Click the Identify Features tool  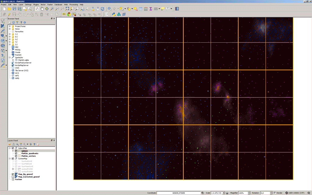coord(109,9)
